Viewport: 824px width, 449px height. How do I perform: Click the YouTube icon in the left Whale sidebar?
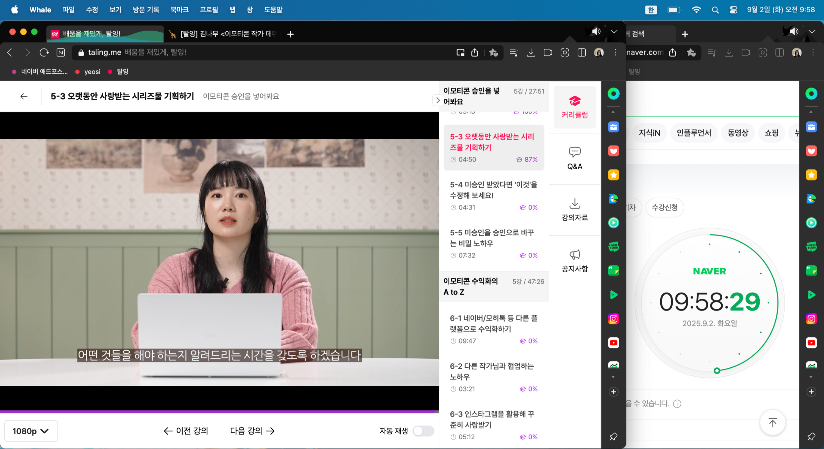(x=613, y=342)
